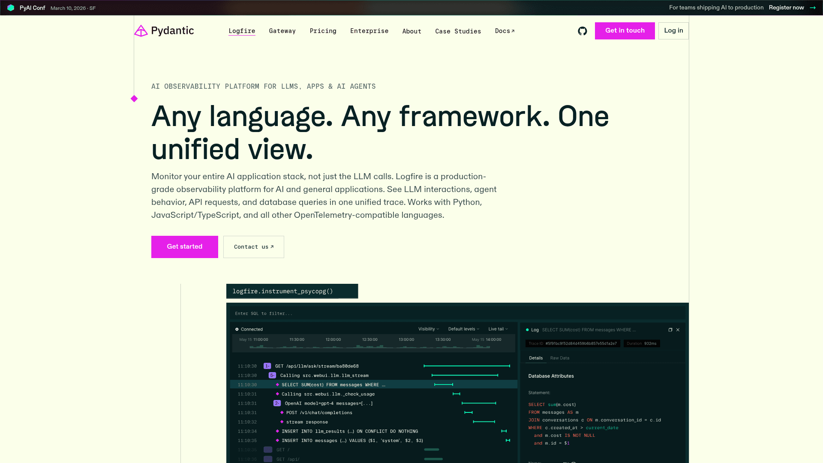823x463 pixels.
Task: Collapse the OpenAI model=gpt-4 span badge
Action: (277, 403)
